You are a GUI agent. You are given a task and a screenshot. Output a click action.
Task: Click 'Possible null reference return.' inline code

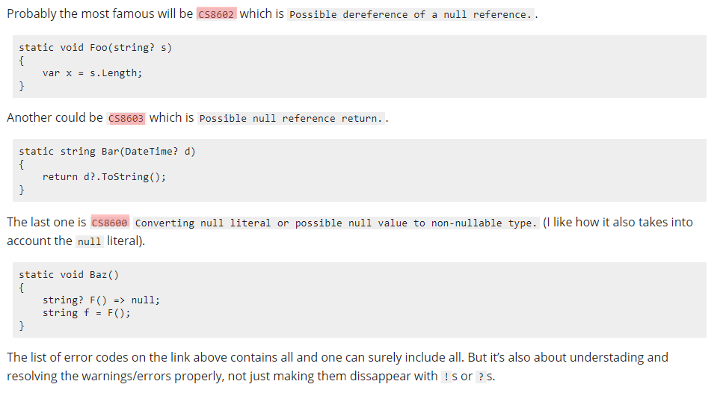tap(292, 119)
